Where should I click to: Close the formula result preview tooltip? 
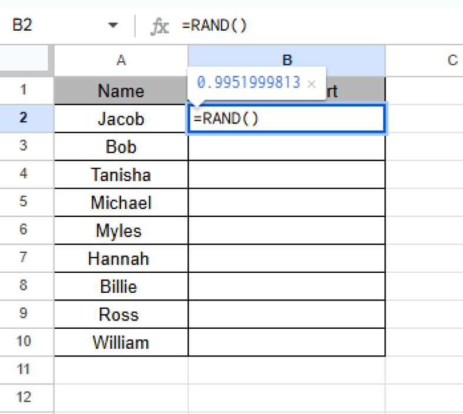(312, 84)
